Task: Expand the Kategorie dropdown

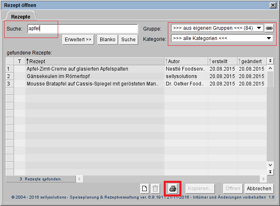Action: click(x=269, y=38)
